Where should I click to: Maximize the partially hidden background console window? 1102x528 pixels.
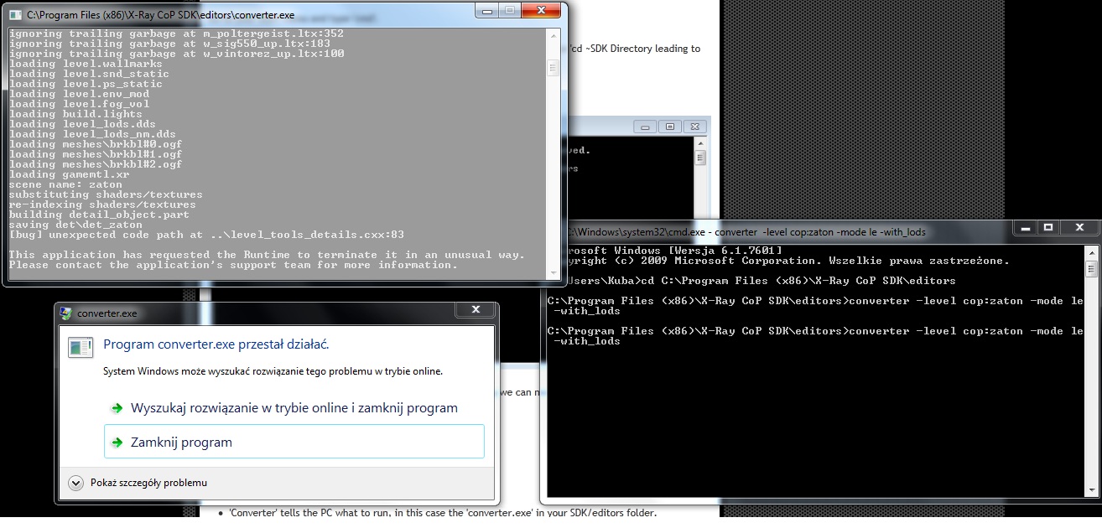[x=669, y=127]
